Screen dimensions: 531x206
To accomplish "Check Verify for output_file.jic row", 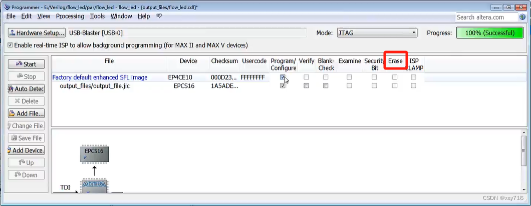I will 306,85.
